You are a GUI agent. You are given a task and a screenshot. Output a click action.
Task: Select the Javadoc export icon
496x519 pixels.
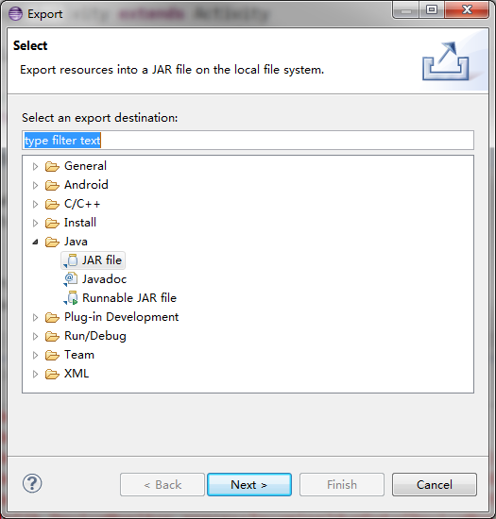[71, 279]
